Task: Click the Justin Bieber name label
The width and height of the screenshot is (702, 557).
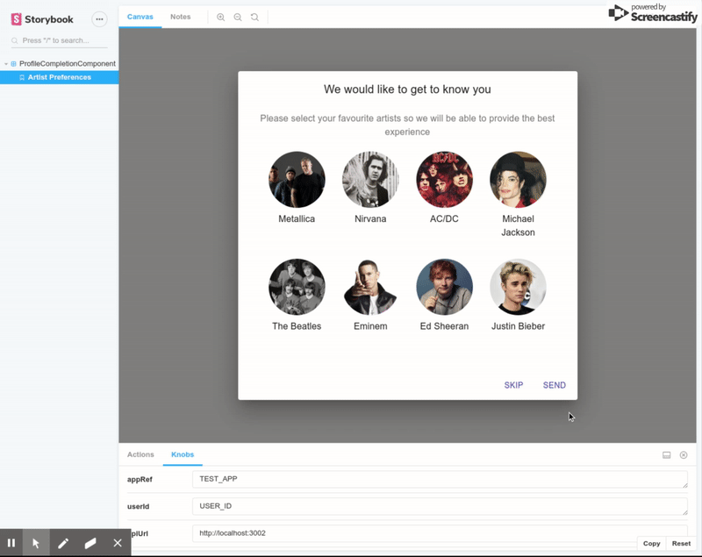Action: click(518, 326)
